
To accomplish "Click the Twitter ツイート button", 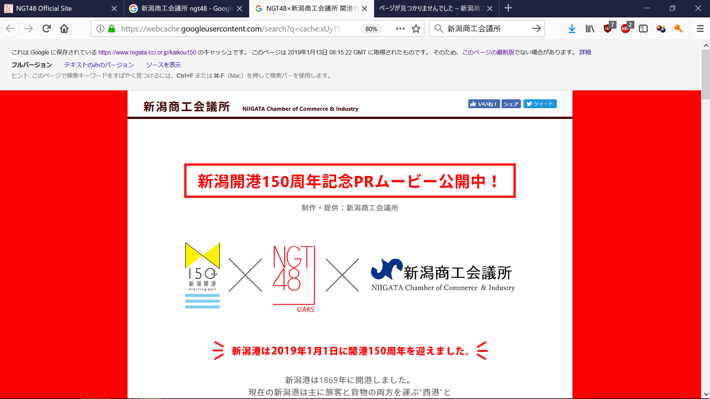I will click(540, 104).
